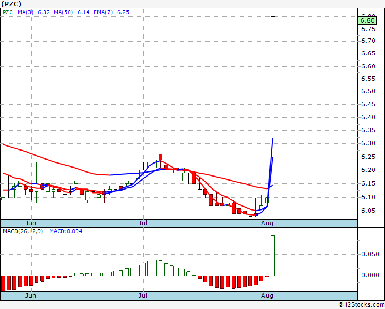Screen dimensions: 385x309
Task: Click the 6.50 price axis label
Action: click(368, 91)
